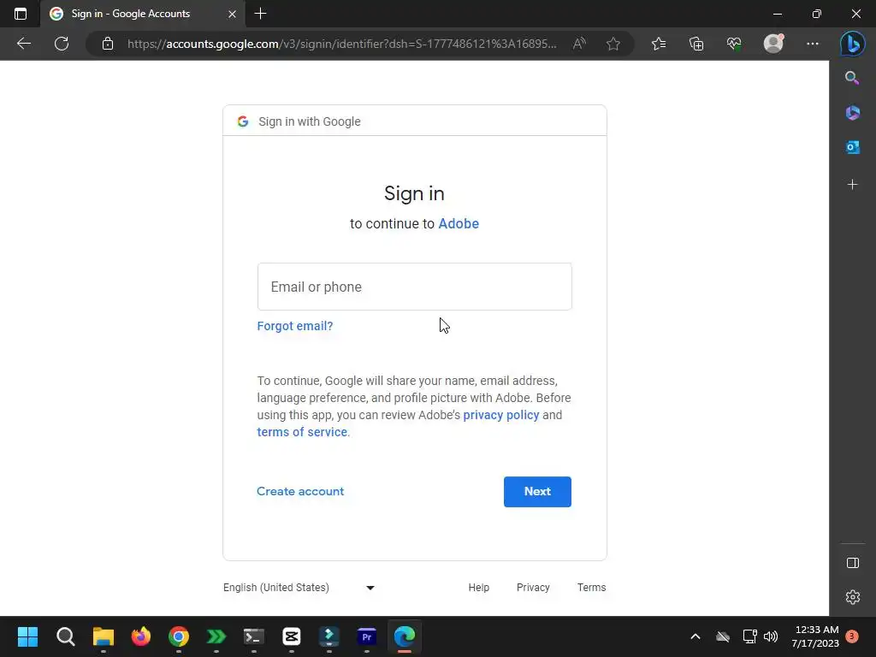Open volume speaker tray icon
This screenshot has width=876, height=657.
click(771, 636)
